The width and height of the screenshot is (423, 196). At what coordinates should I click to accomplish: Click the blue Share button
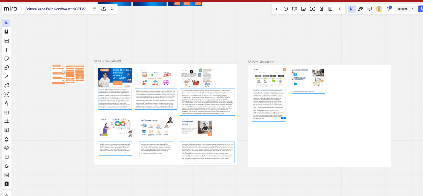coord(421,9)
